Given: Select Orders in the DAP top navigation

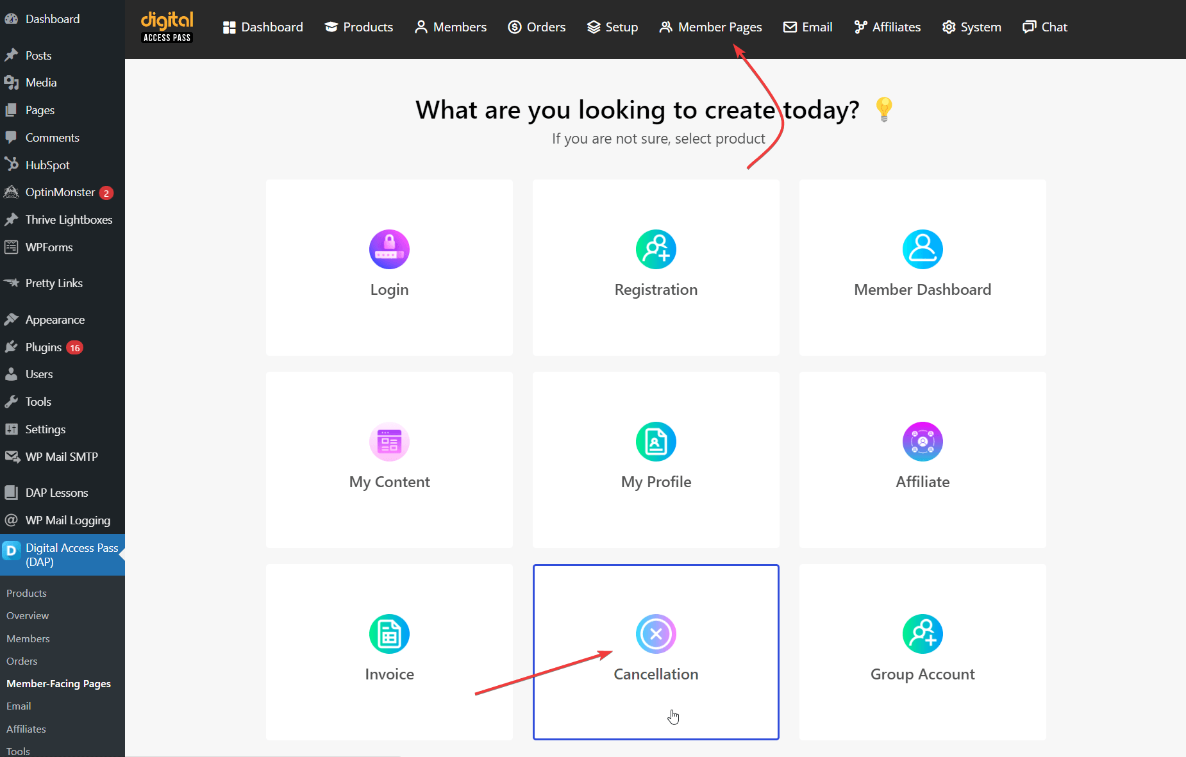Looking at the screenshot, I should click(x=537, y=26).
